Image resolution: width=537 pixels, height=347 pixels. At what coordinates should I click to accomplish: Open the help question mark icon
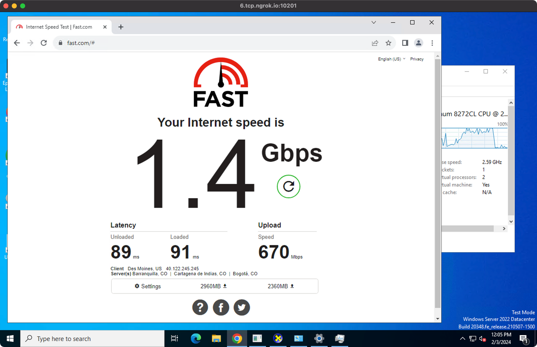click(x=200, y=307)
